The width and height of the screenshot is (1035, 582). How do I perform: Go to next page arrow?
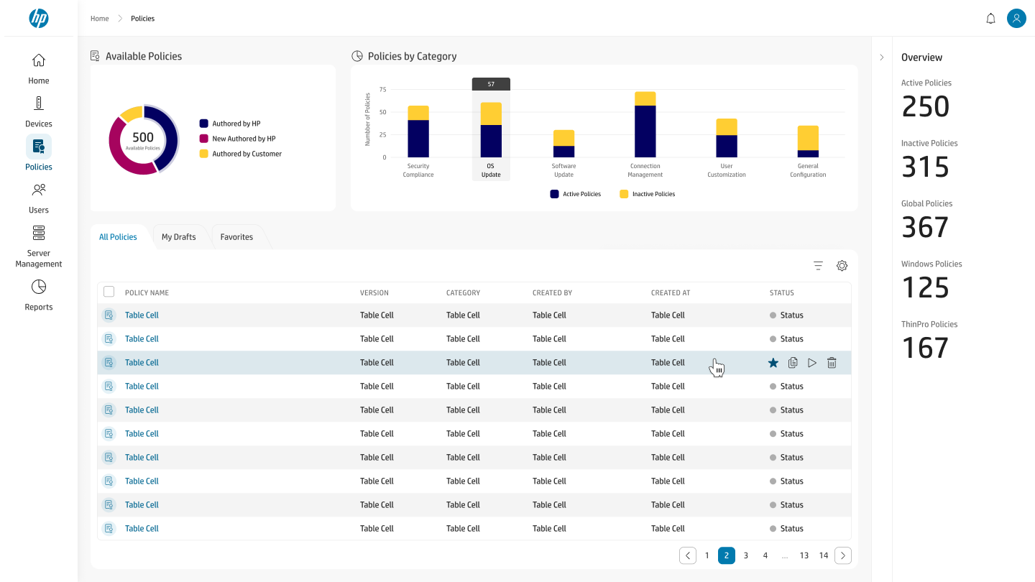[843, 555]
